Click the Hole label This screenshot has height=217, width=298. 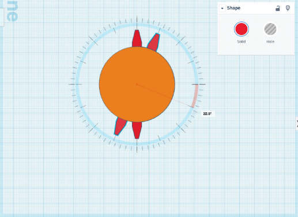[x=270, y=41]
